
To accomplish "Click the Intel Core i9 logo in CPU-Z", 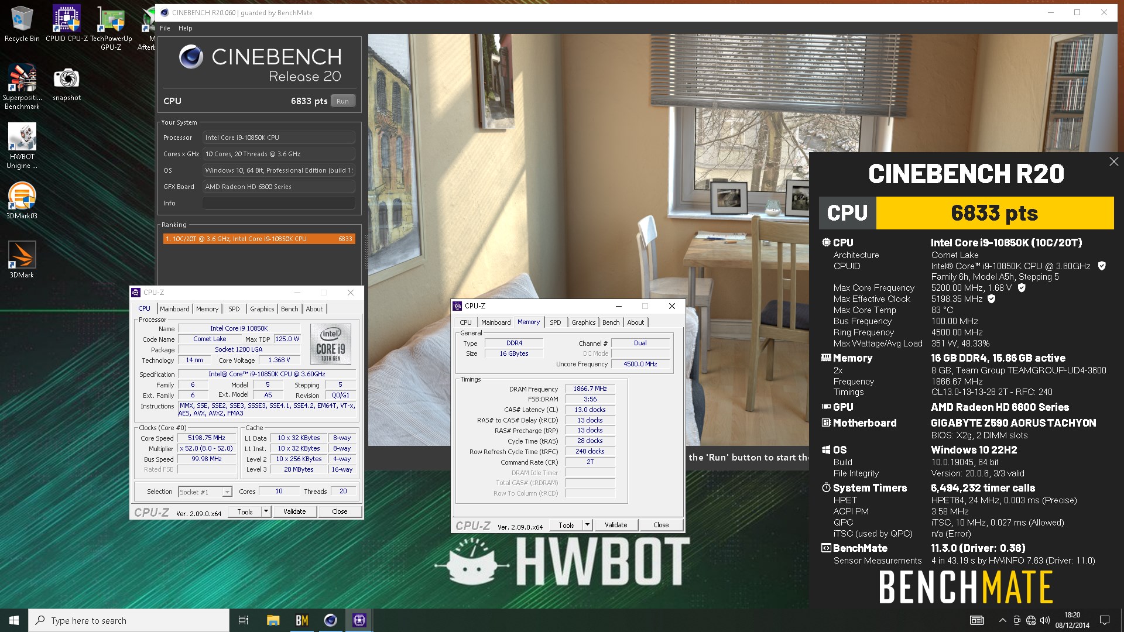I will [x=330, y=344].
